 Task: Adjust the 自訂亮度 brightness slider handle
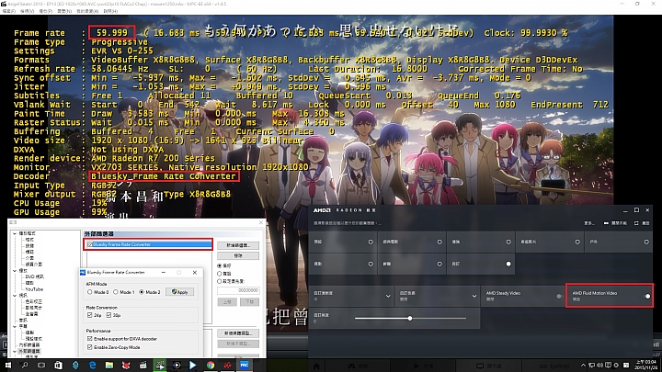point(409,319)
